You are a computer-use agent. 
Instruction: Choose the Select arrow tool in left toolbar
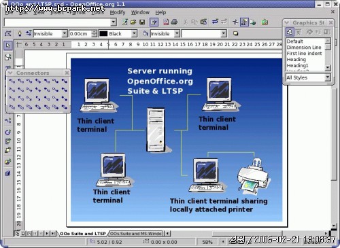(x=8, y=46)
